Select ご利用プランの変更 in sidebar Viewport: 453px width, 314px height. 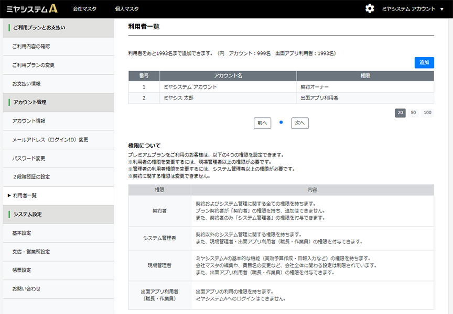coord(58,65)
